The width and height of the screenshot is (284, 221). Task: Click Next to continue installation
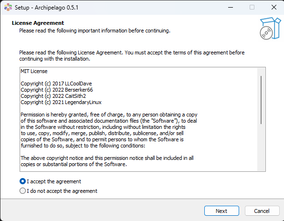pyautogui.click(x=221, y=211)
